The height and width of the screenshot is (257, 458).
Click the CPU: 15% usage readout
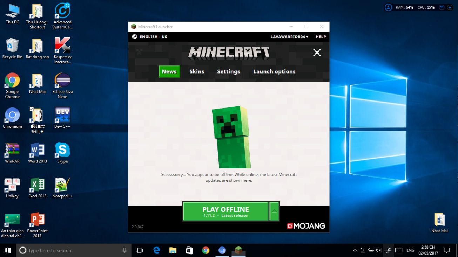coord(426,7)
